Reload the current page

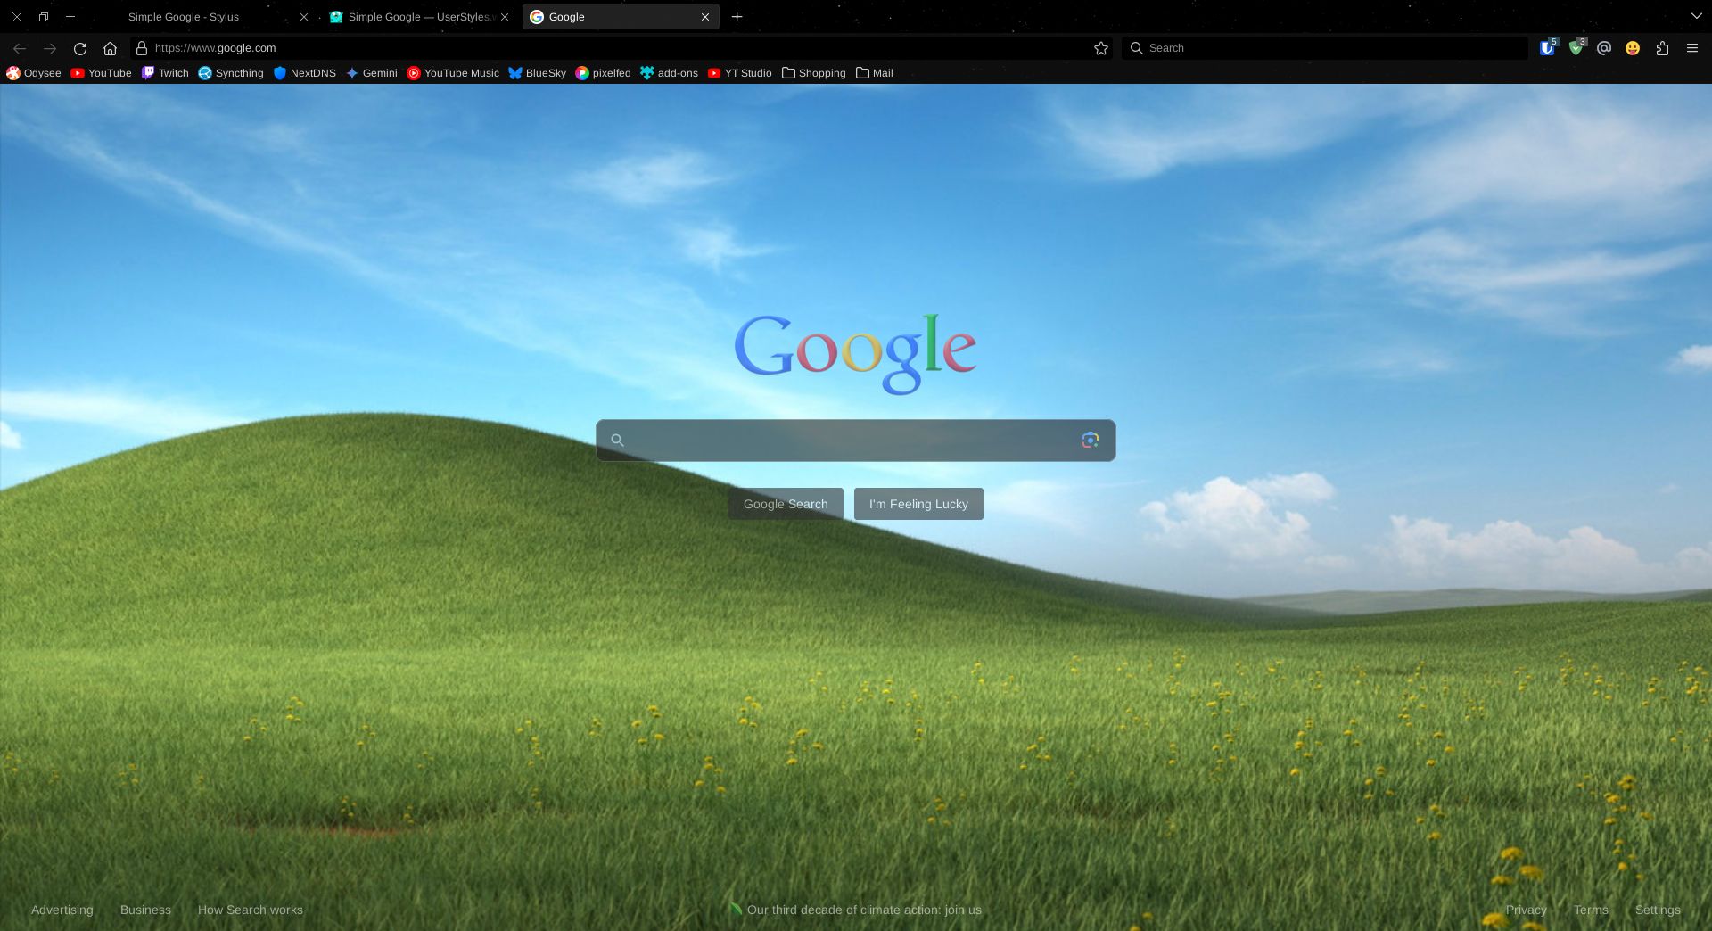coord(80,48)
